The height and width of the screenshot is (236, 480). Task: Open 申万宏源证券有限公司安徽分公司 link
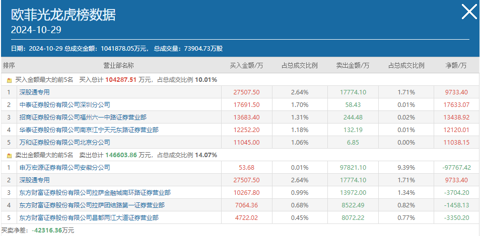click(x=64, y=167)
